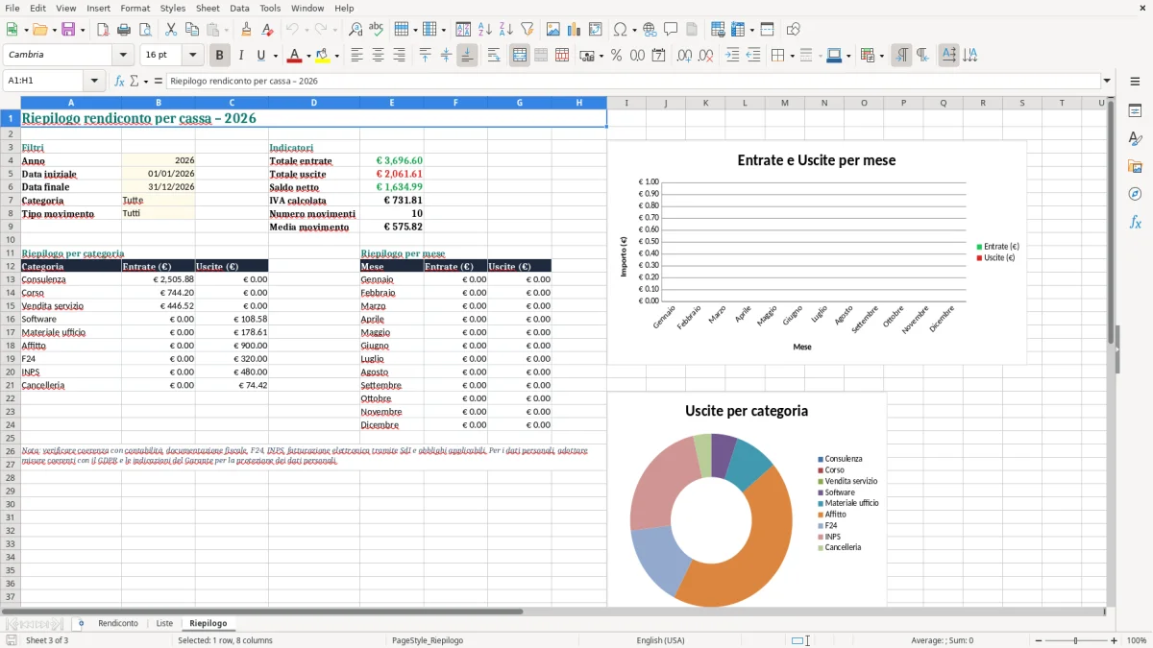This screenshot has width=1153, height=648.
Task: Click the formula input line
Action: tap(631, 81)
